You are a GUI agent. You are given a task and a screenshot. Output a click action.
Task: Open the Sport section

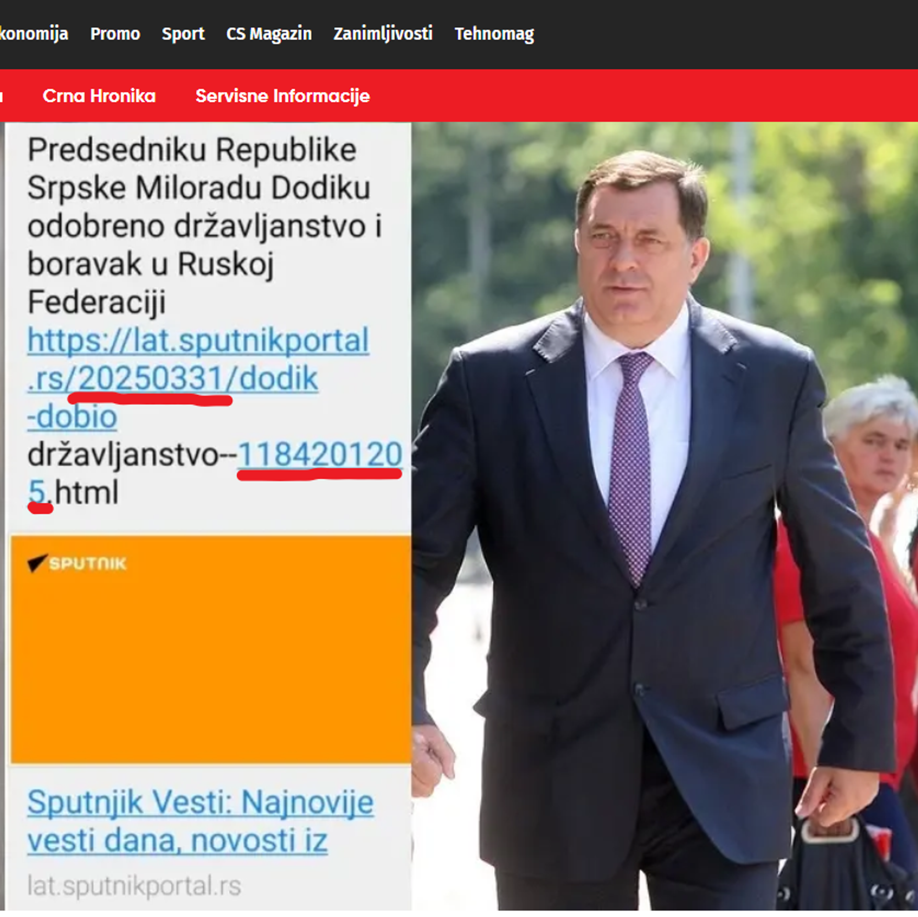click(x=183, y=34)
